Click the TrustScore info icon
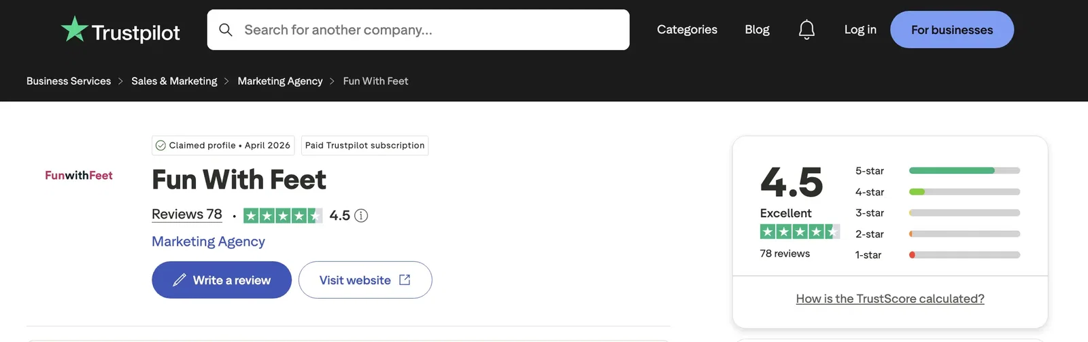The image size is (1088, 342). coord(361,216)
